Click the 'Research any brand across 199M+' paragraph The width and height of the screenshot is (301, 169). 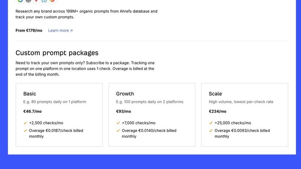pyautogui.click(x=87, y=14)
